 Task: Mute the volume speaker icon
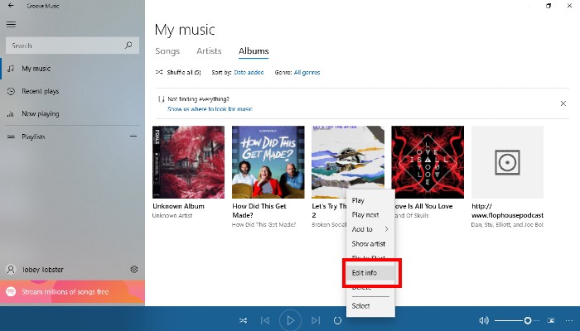click(484, 320)
